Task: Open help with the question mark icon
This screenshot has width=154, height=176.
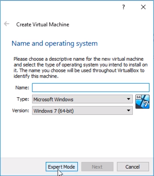Action: tap(123, 7)
